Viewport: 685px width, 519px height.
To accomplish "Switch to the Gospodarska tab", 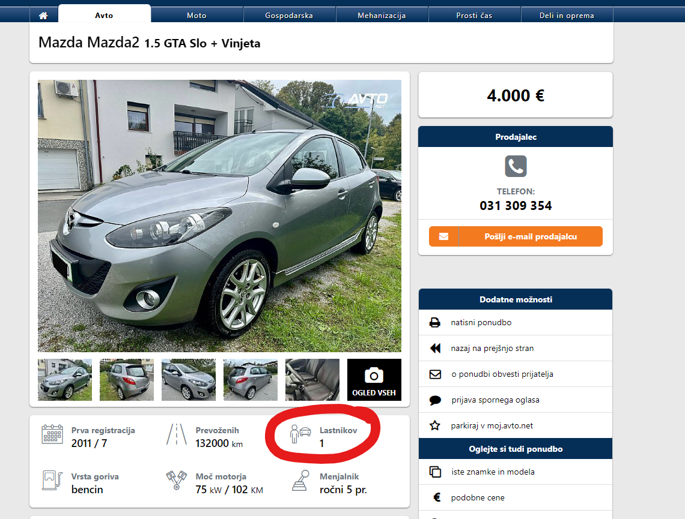I will [x=289, y=15].
